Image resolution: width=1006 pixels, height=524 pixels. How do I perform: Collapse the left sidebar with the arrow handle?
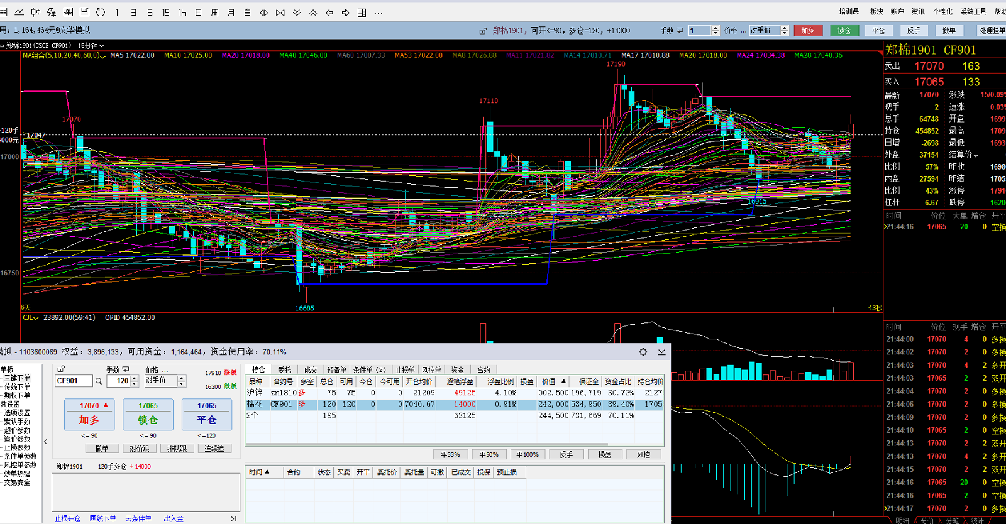pyautogui.click(x=46, y=442)
